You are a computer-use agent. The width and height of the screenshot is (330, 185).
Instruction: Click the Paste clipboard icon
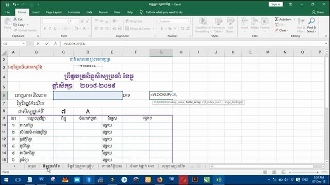coord(8,22)
